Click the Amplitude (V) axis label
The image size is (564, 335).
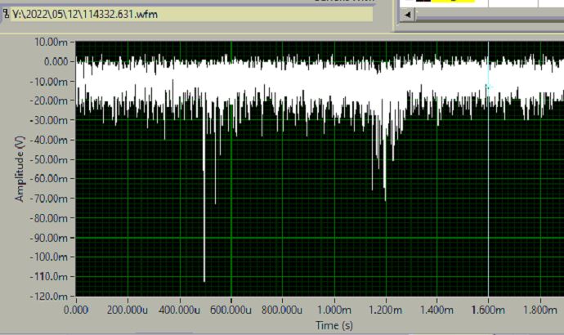tap(20, 169)
